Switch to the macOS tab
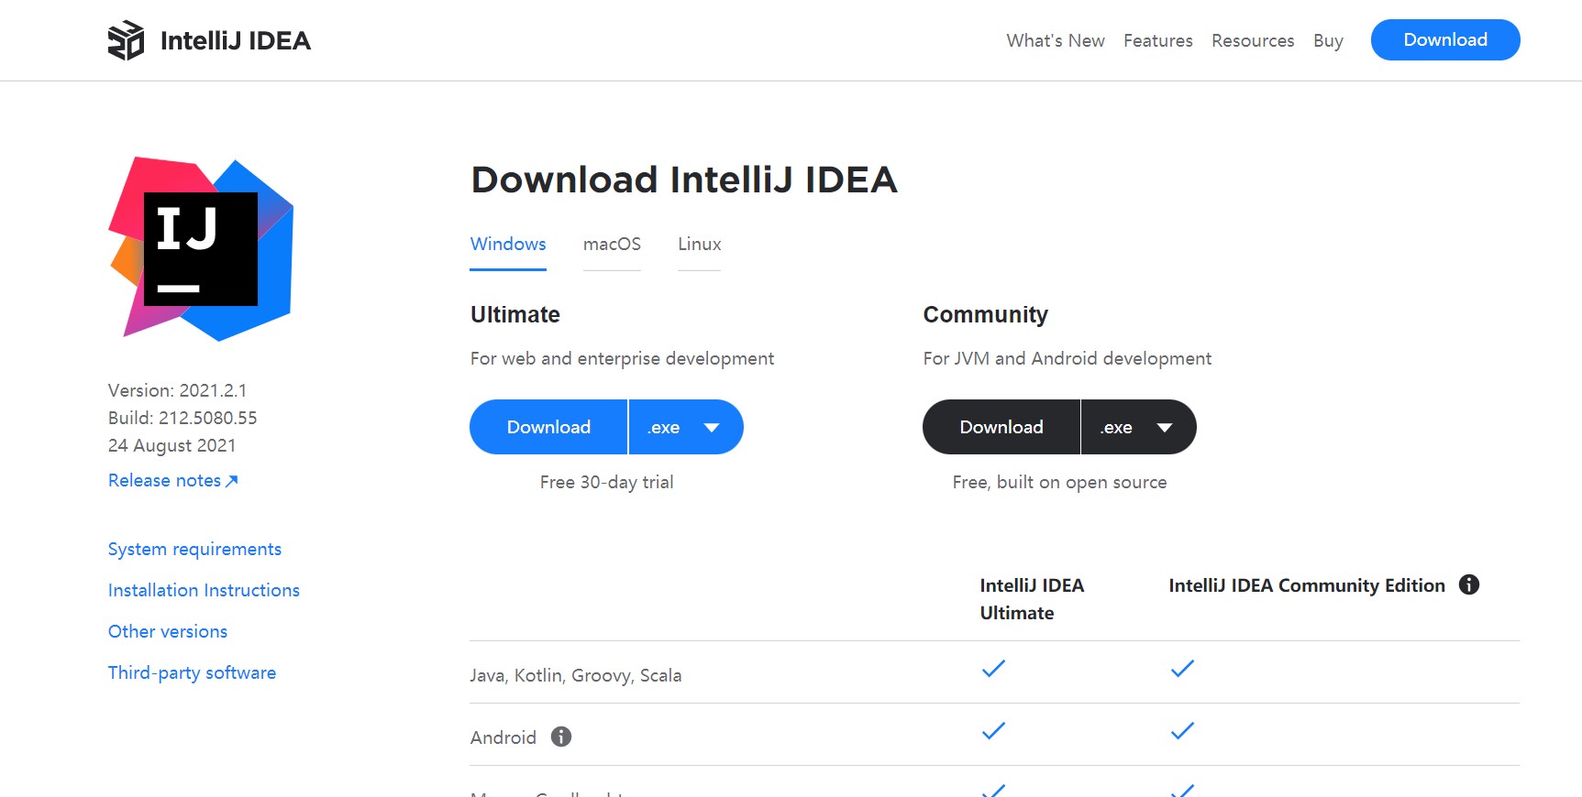 (x=612, y=245)
